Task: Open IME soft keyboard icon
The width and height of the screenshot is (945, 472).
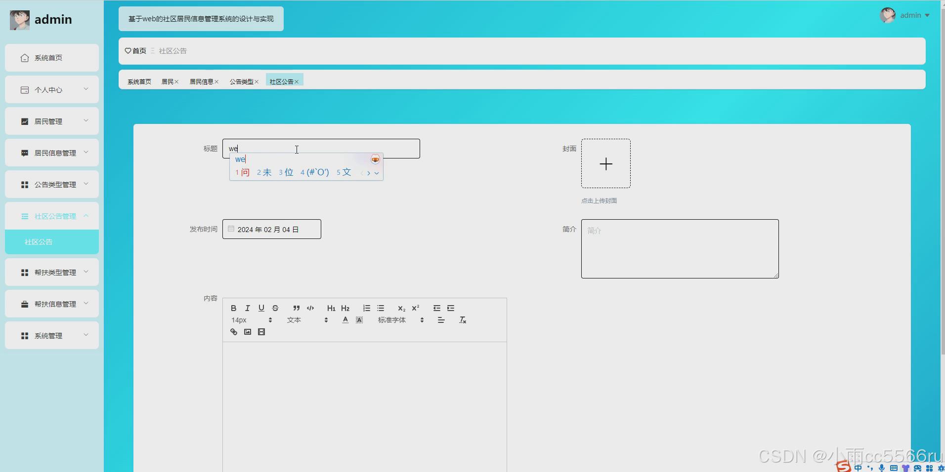Action: point(894,468)
